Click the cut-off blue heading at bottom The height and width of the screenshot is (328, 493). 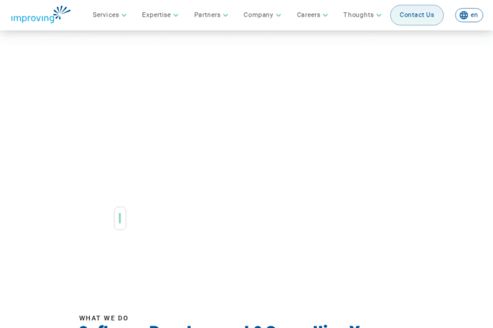(x=218, y=325)
